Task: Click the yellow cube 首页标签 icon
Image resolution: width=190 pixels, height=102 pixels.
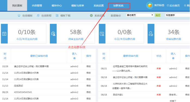Action: pyautogui.click(x=150, y=5)
